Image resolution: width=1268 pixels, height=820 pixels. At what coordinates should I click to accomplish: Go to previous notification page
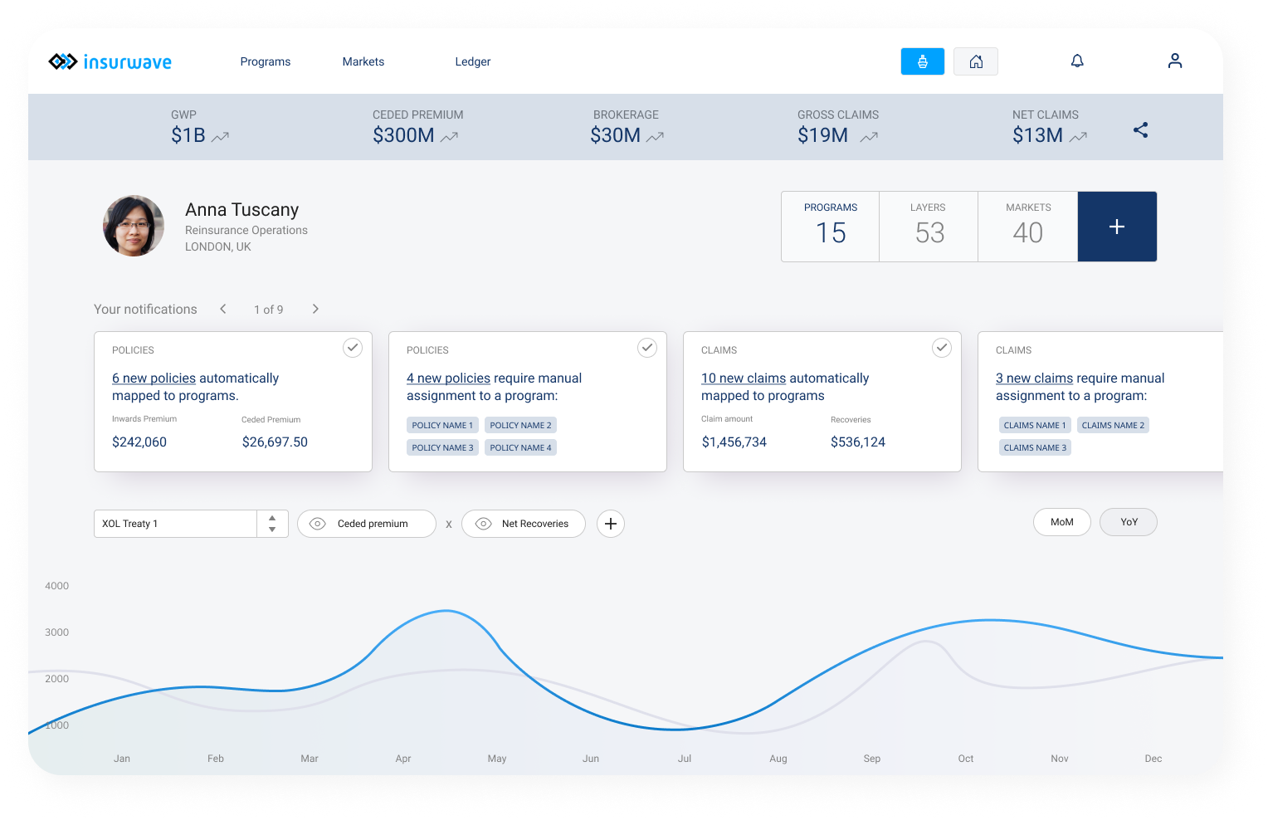(x=223, y=309)
